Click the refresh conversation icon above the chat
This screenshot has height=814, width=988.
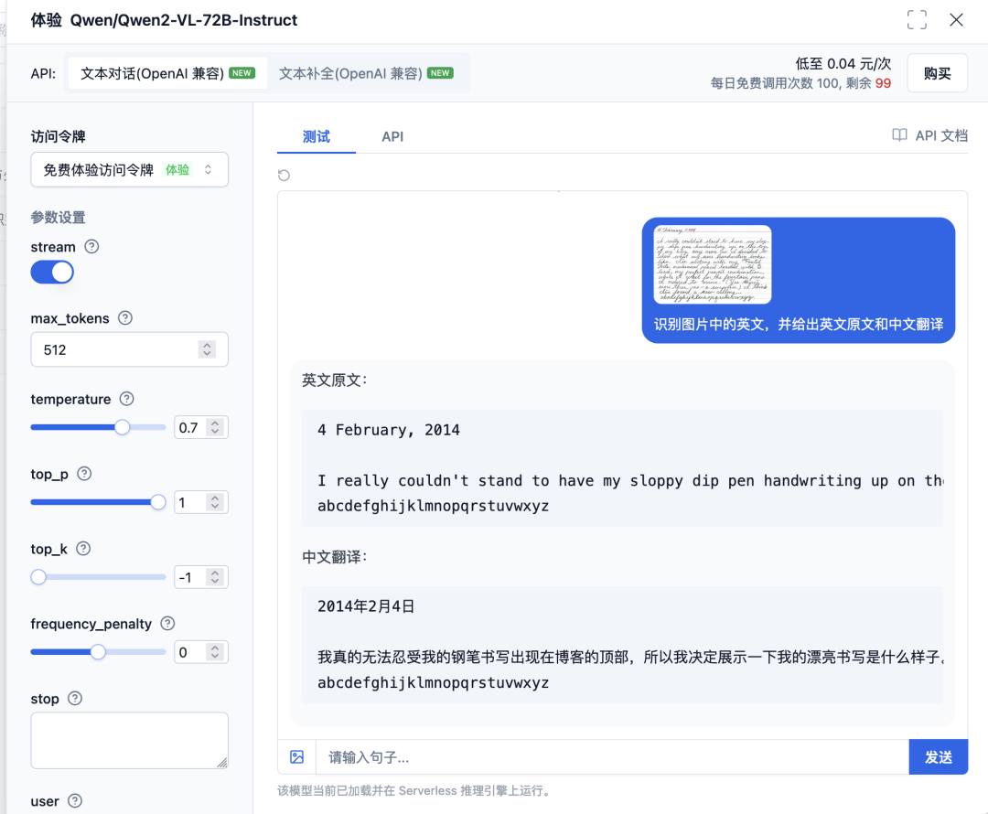[x=284, y=175]
